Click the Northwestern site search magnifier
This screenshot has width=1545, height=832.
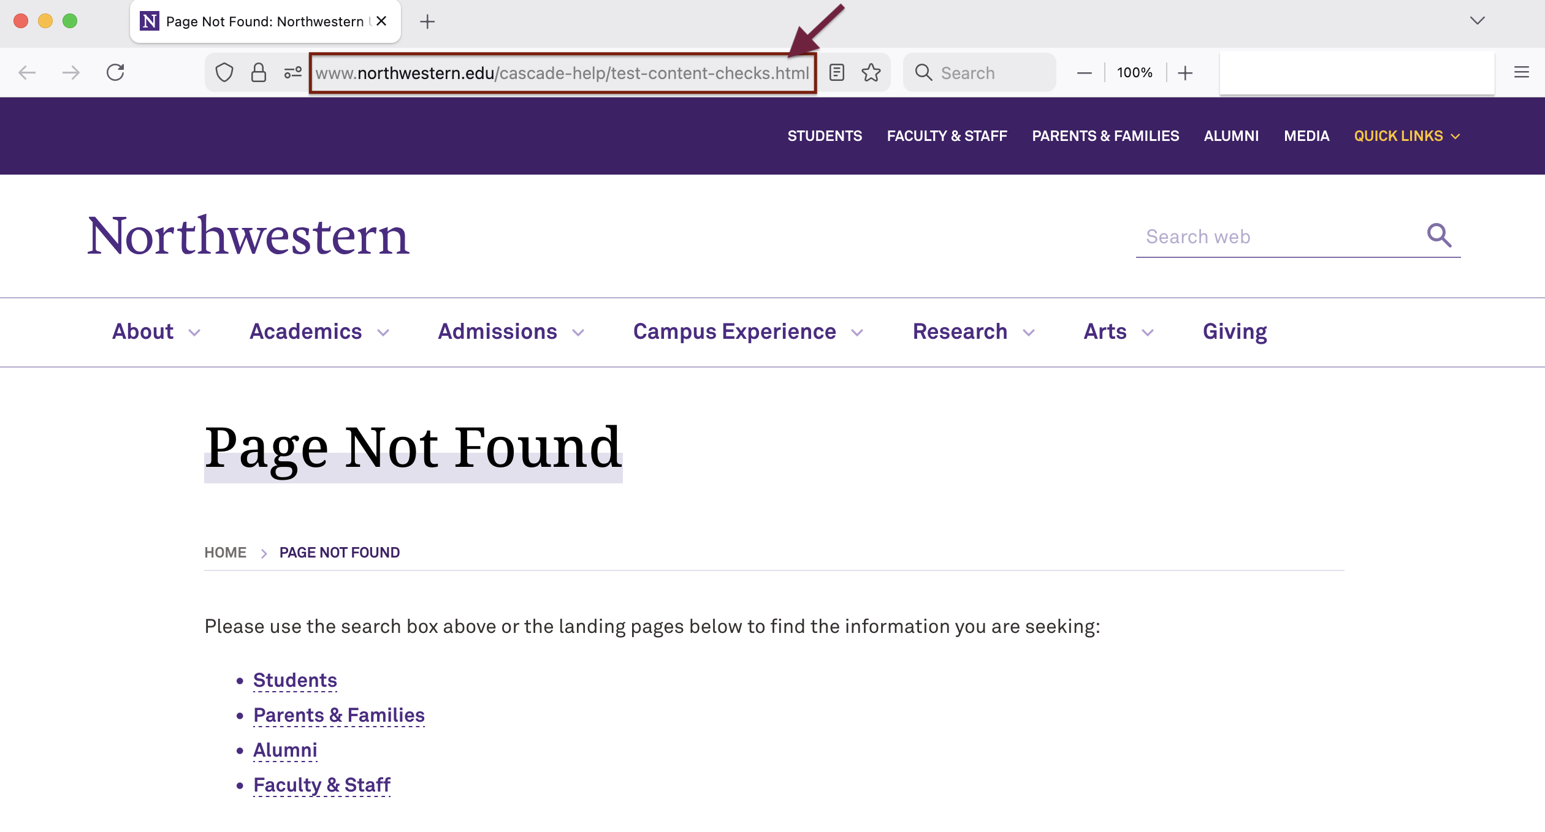pos(1439,236)
